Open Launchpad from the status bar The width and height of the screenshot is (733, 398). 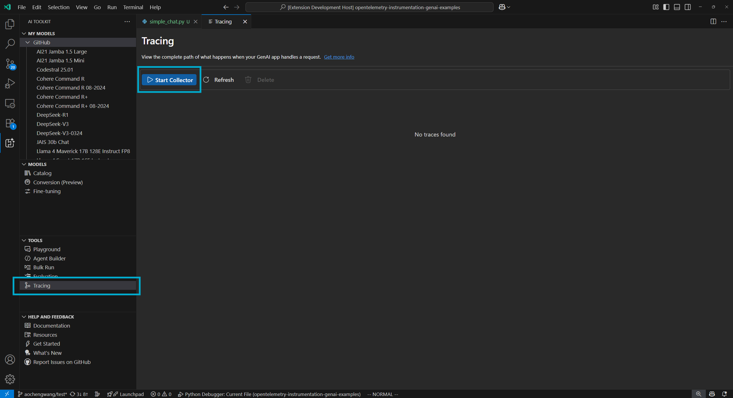tap(125, 394)
